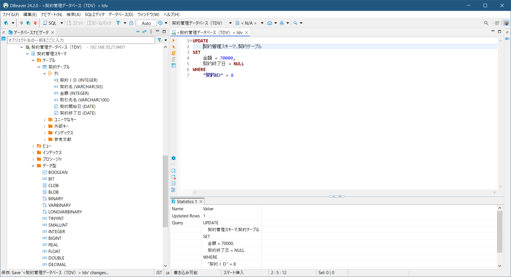The image size is (511, 277).
Task: Click the object name filter input field
Action: 81,40
